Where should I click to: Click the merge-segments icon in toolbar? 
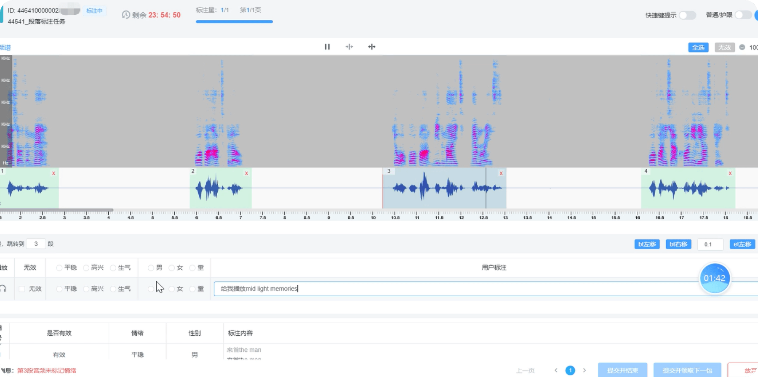click(x=371, y=47)
